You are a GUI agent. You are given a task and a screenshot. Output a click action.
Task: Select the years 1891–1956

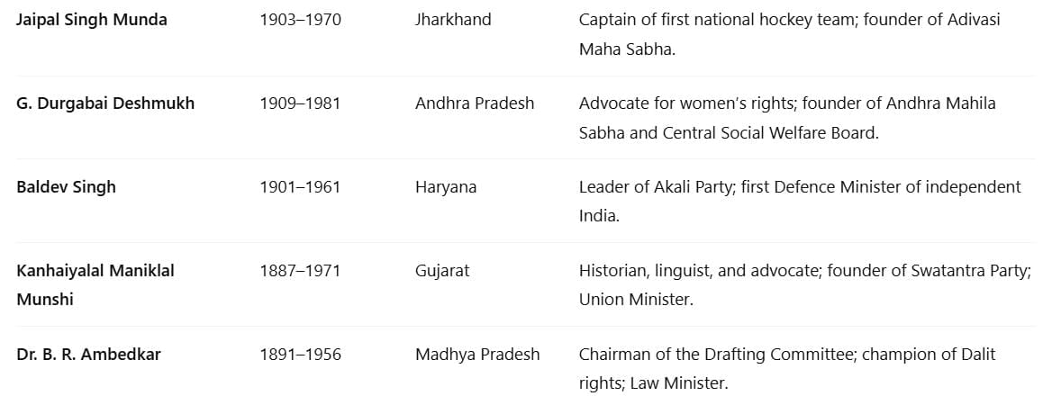300,355
